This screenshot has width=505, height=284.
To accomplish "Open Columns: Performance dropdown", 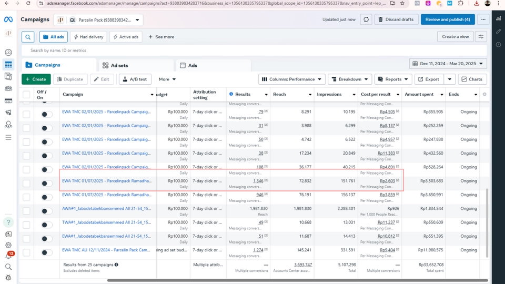I will click(292, 79).
